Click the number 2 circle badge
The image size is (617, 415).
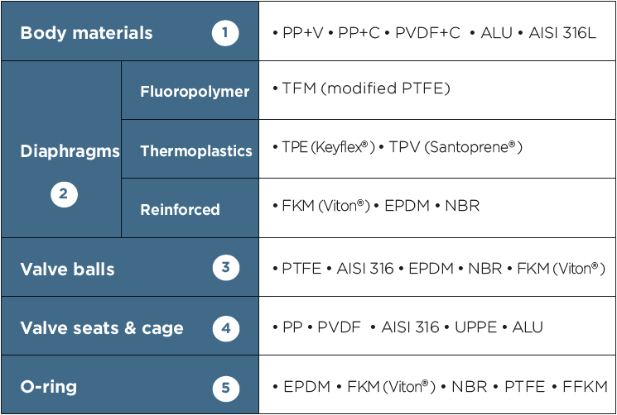[64, 194]
